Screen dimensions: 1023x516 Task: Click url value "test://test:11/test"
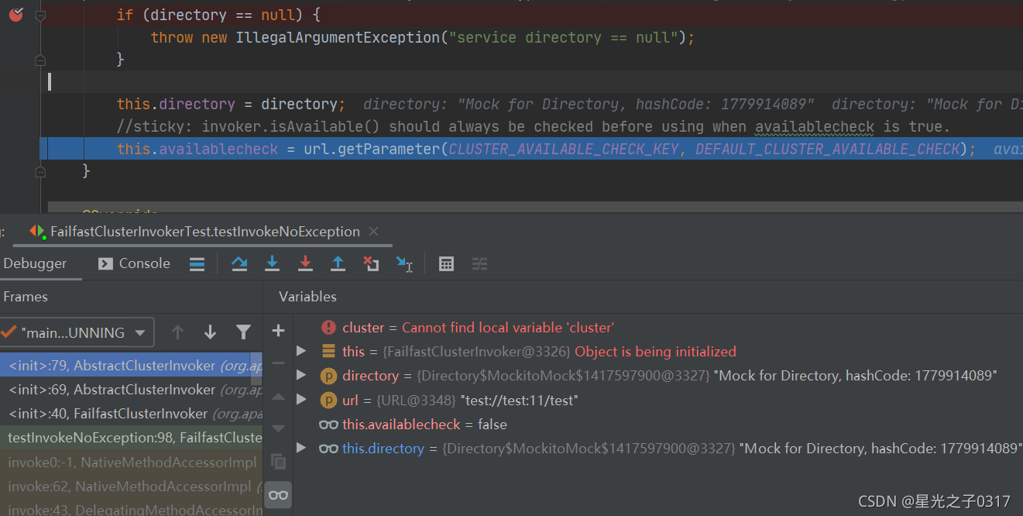520,401
